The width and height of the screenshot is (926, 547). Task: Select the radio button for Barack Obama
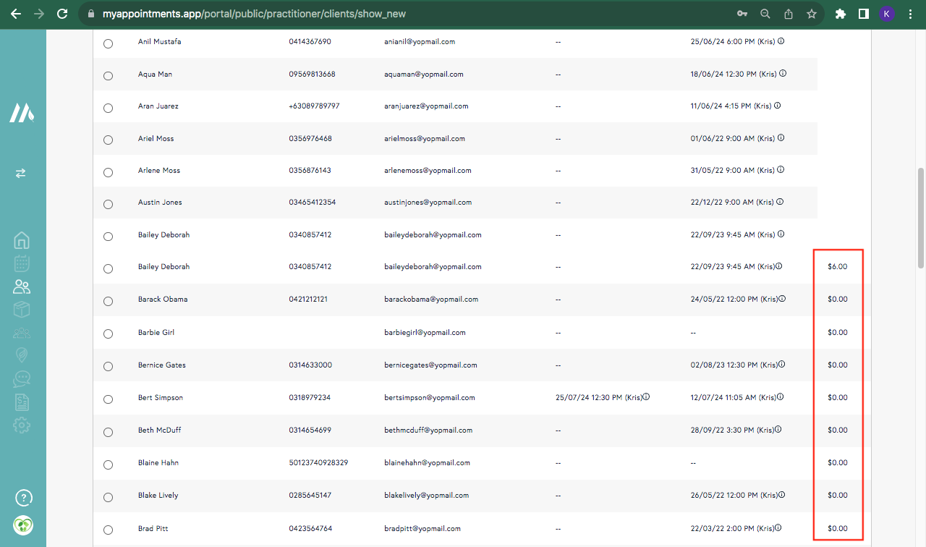pyautogui.click(x=108, y=300)
